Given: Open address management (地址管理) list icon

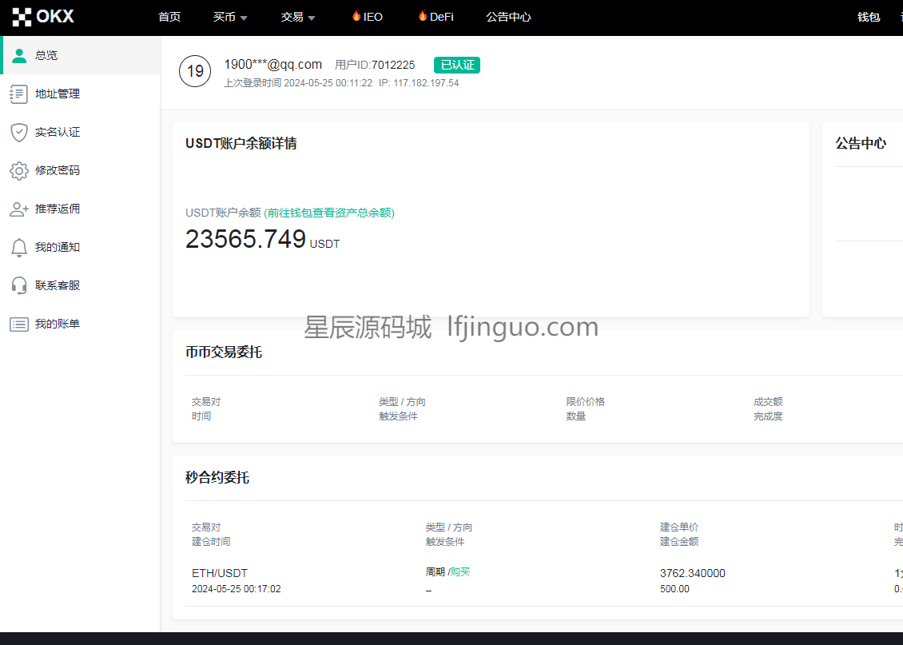Looking at the screenshot, I should click(x=19, y=94).
